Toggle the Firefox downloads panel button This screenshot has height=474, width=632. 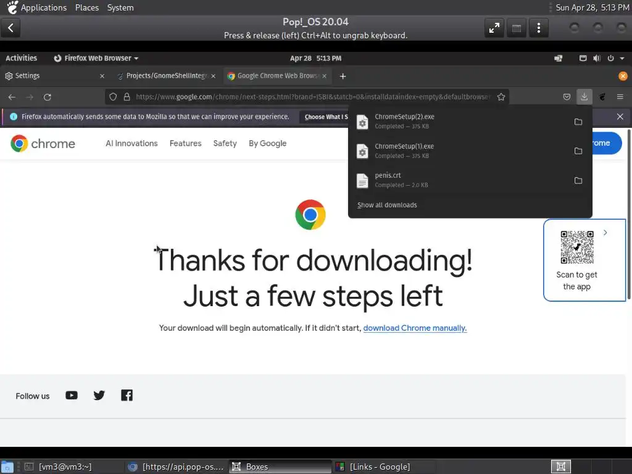point(584,97)
